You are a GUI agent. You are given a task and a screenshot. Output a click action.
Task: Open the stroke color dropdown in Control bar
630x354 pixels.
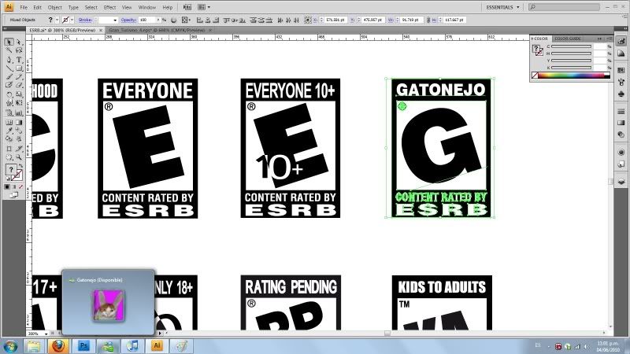pyautogui.click(x=72, y=20)
